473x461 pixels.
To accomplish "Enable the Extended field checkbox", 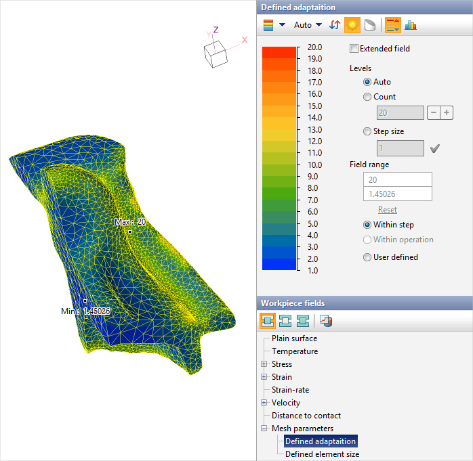I will tap(354, 49).
